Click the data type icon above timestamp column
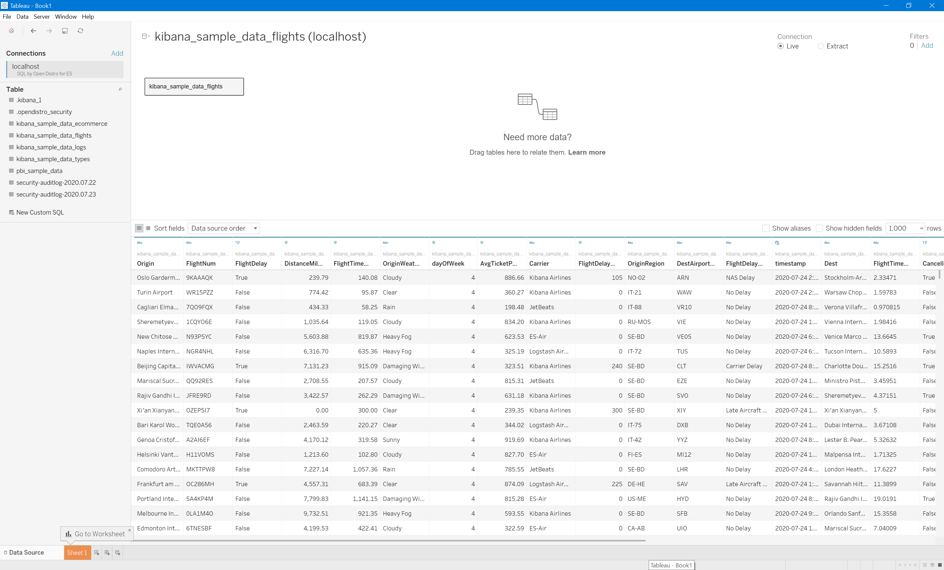The image size is (944, 570). point(777,243)
